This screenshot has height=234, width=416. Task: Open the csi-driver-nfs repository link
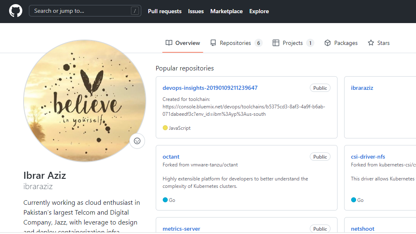[368, 157]
